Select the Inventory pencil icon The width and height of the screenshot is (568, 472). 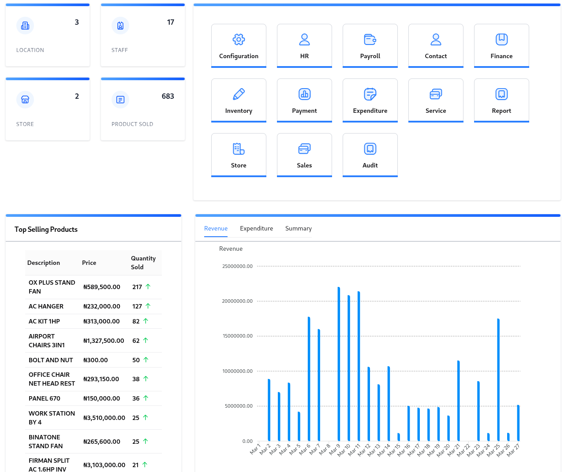(x=239, y=94)
